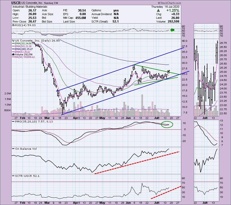This screenshot has height=205, width=231.
Task: Select the Prev Close value 26.47
Action: [x=32, y=22]
